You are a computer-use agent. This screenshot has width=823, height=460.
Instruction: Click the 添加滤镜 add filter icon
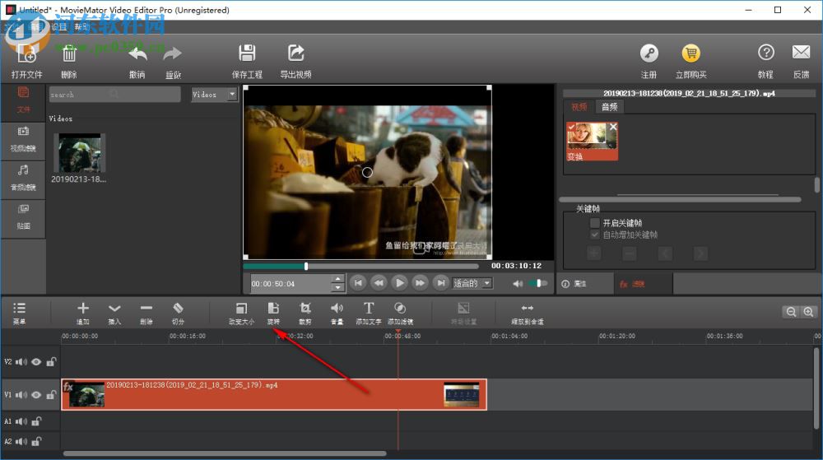tap(400, 308)
